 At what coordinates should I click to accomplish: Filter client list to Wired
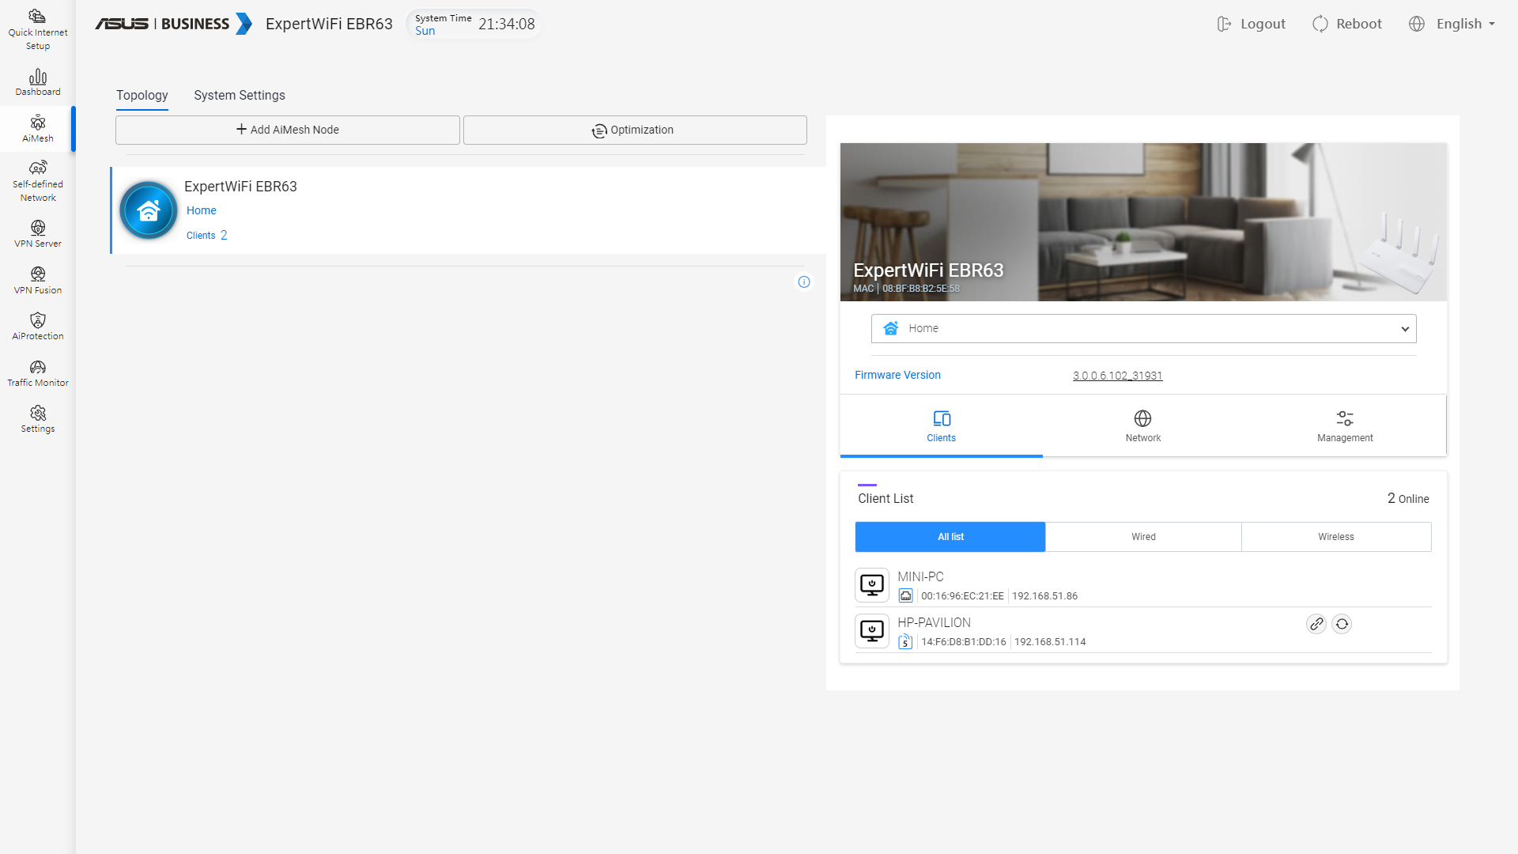1142,537
